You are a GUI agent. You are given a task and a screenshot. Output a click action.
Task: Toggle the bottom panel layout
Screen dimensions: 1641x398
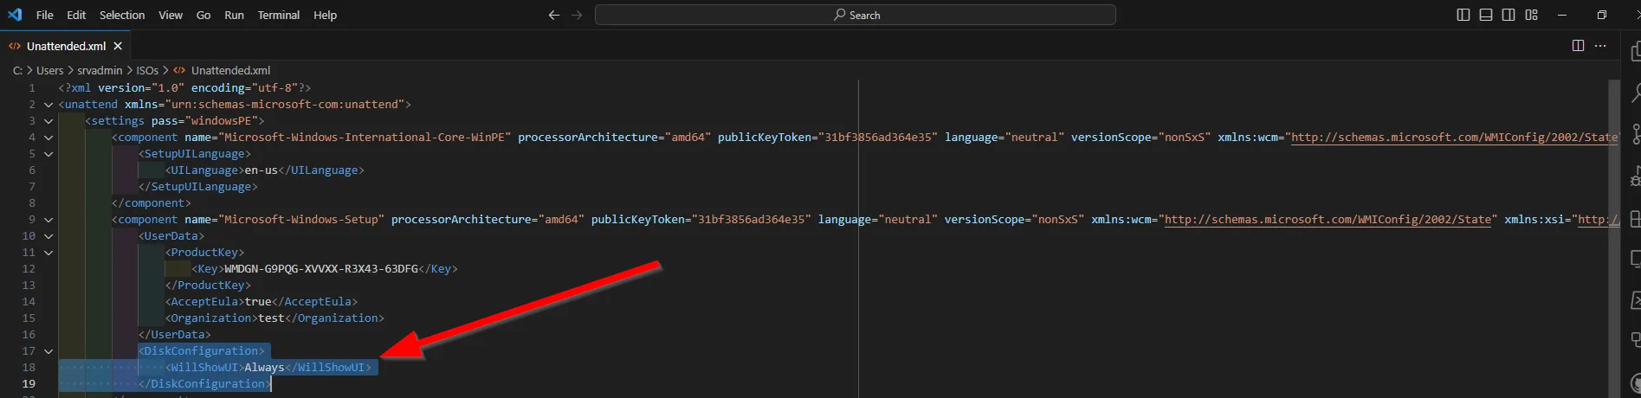click(x=1486, y=15)
